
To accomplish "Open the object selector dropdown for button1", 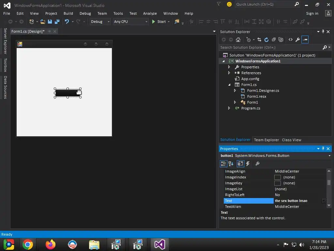I will click(x=329, y=156).
